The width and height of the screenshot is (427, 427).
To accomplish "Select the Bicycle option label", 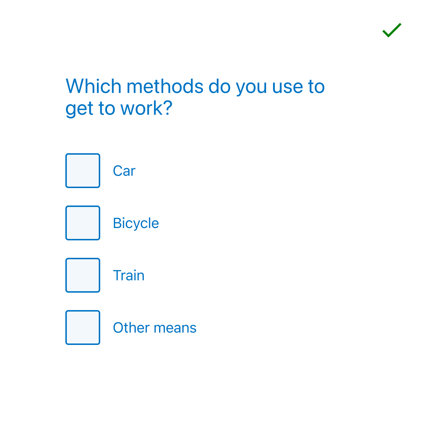I will point(136,223).
